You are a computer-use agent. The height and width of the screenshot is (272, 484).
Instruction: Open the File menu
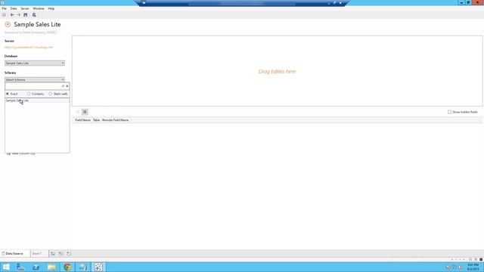tap(5, 8)
